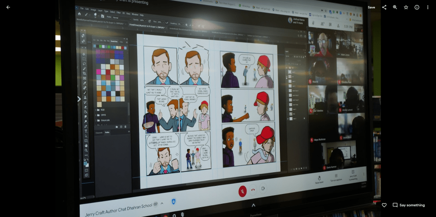The image size is (436, 217).
Task: Select the Type tool in Photoshop toolbar
Action: coord(86,131)
